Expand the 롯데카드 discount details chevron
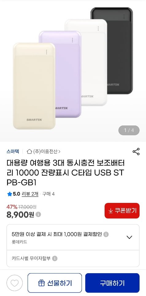 [x=129, y=237]
